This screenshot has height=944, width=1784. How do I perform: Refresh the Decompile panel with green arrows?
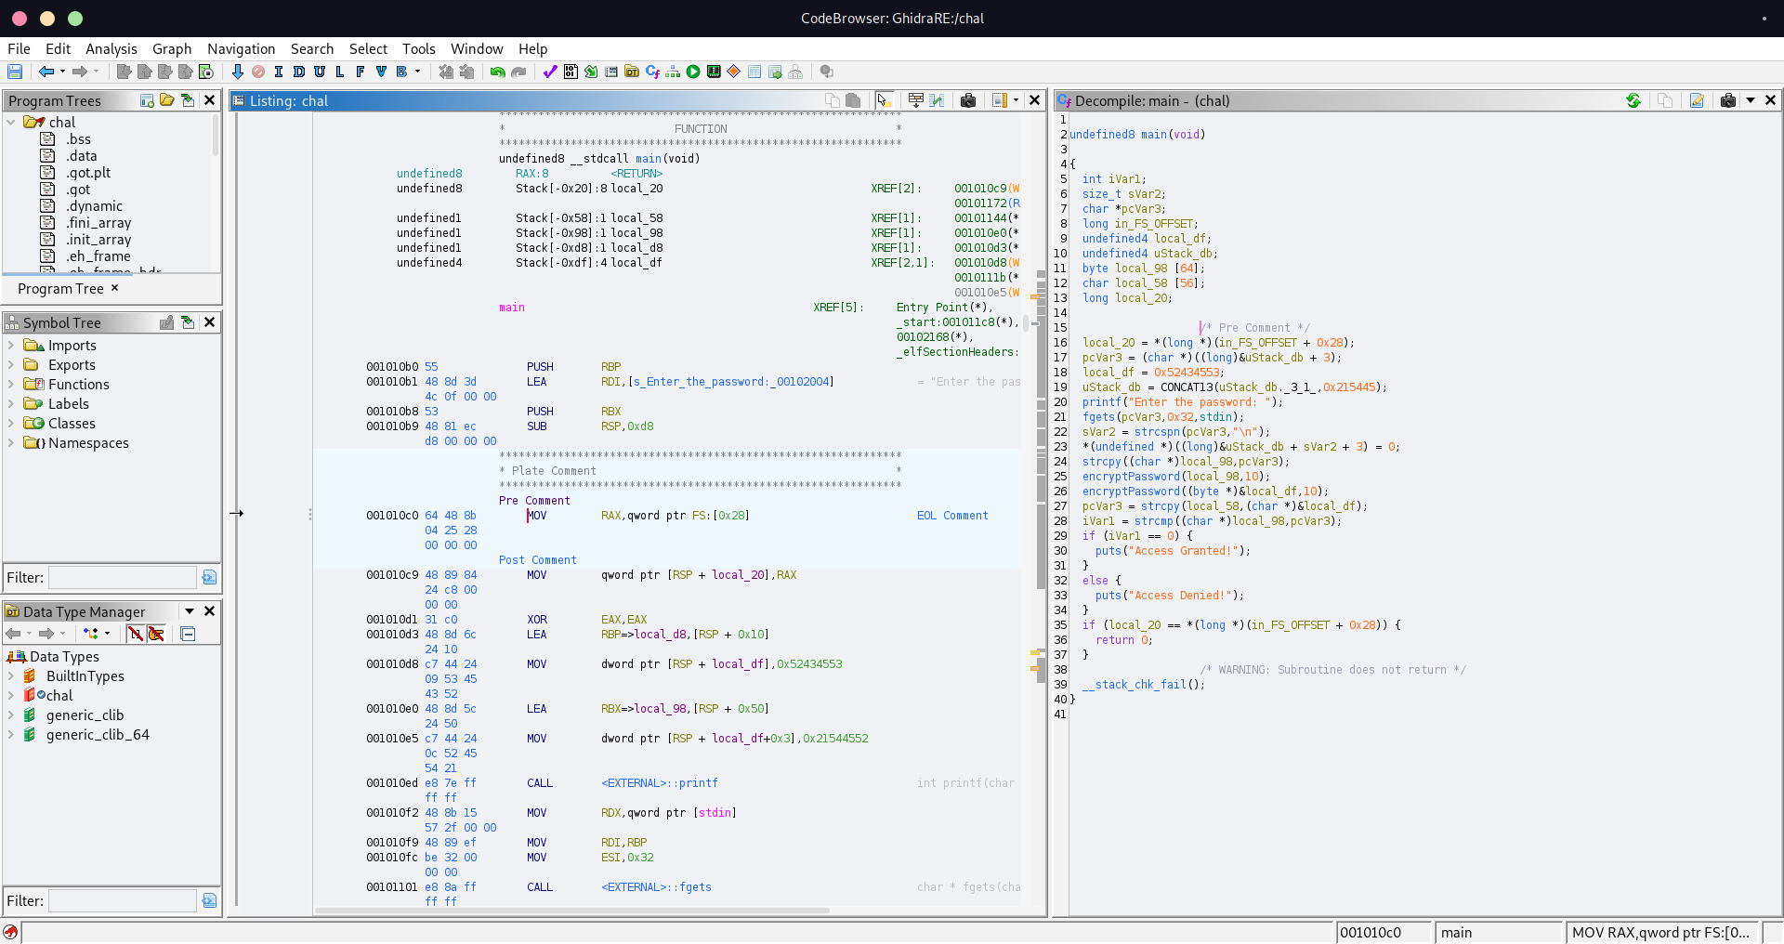tap(1633, 100)
